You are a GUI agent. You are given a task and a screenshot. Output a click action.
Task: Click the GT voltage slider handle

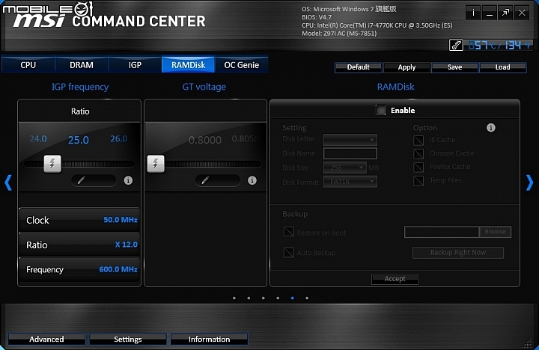pyautogui.click(x=156, y=164)
